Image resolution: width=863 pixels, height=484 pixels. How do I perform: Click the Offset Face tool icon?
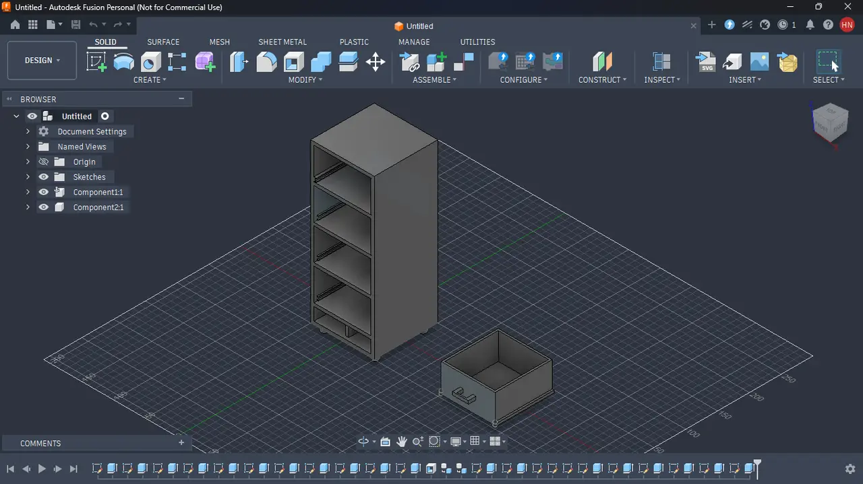[348, 62]
